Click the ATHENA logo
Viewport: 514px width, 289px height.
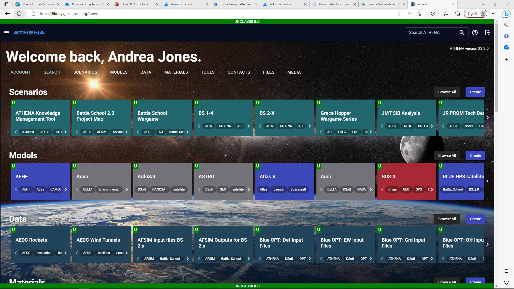(x=29, y=33)
